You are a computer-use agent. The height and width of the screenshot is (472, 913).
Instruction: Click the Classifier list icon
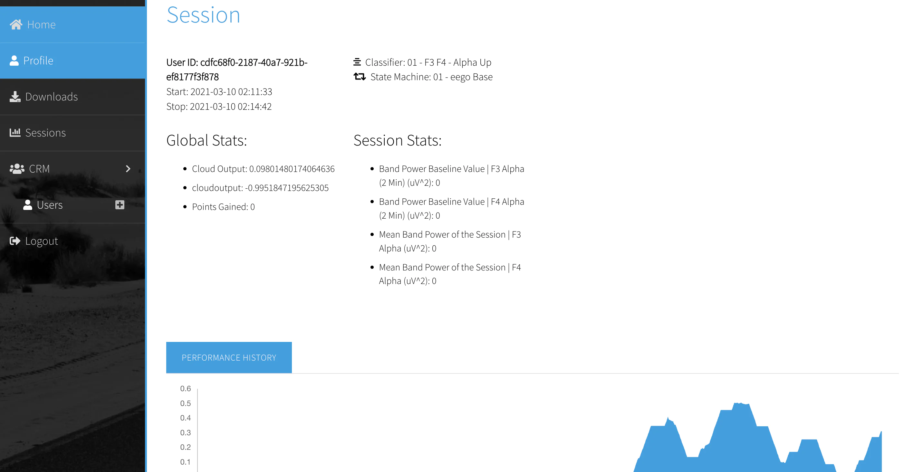[x=357, y=62]
